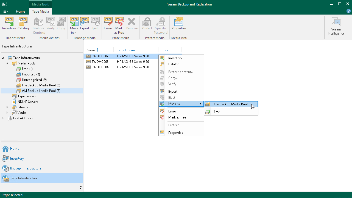Open the Tape Infrastructure navigation view
Image resolution: width=352 pixels, height=198 pixels.
point(42,178)
